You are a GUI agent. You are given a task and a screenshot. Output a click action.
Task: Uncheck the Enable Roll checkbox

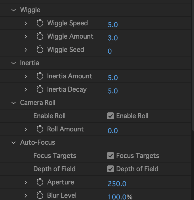[111, 116]
